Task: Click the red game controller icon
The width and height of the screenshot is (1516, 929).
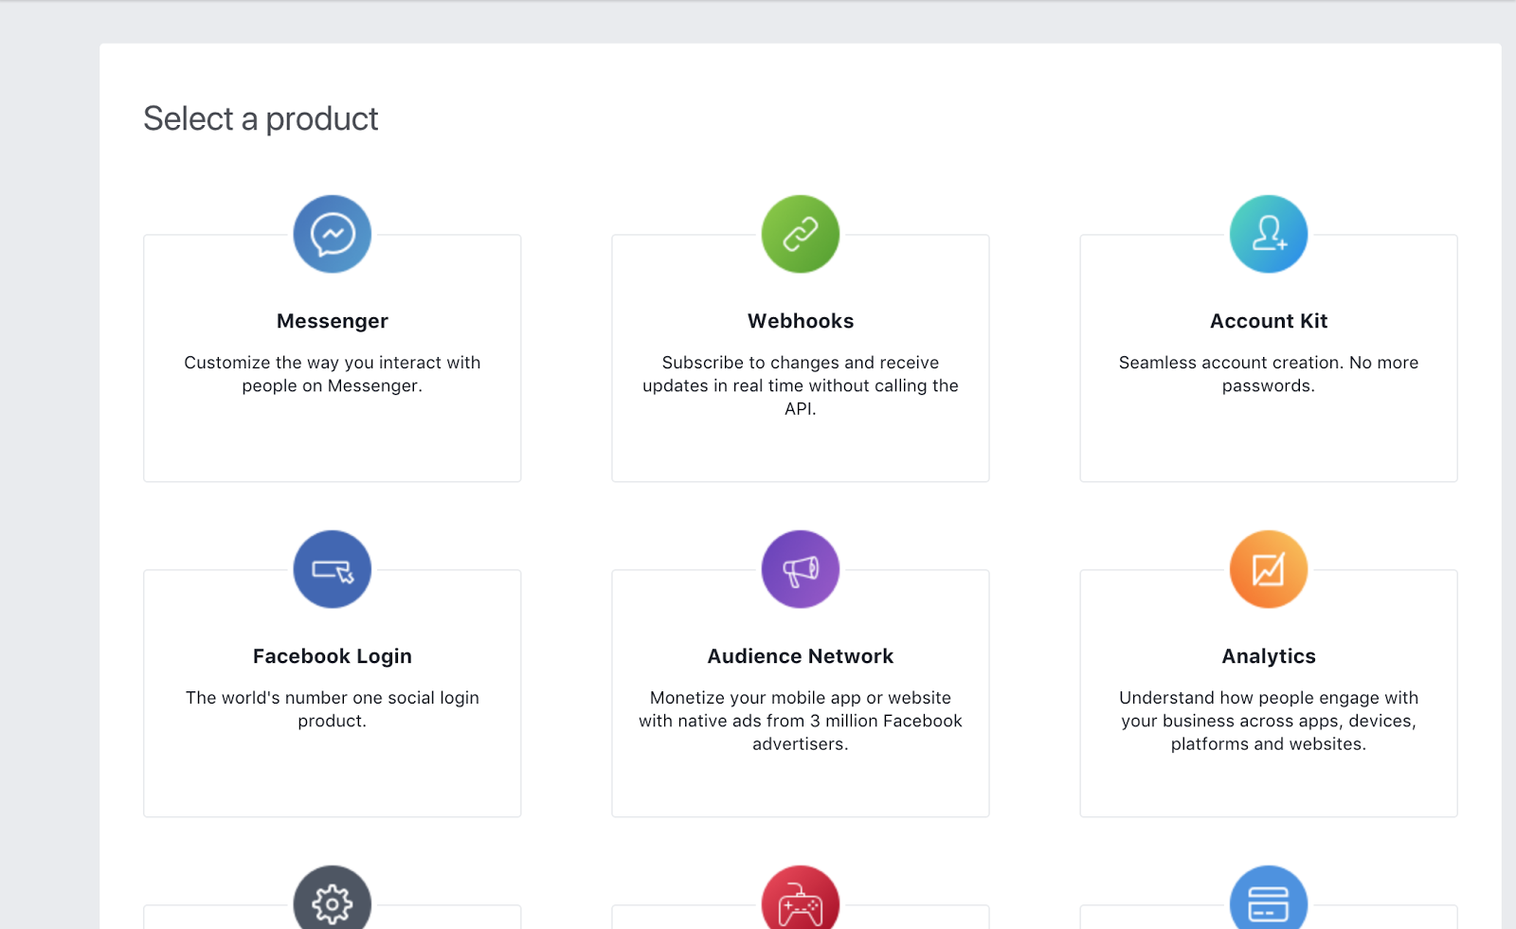Action: (x=801, y=898)
